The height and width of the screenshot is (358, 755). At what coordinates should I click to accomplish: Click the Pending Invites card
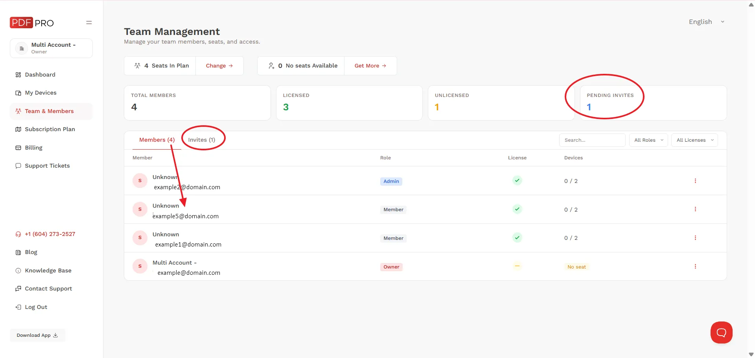[x=653, y=103]
